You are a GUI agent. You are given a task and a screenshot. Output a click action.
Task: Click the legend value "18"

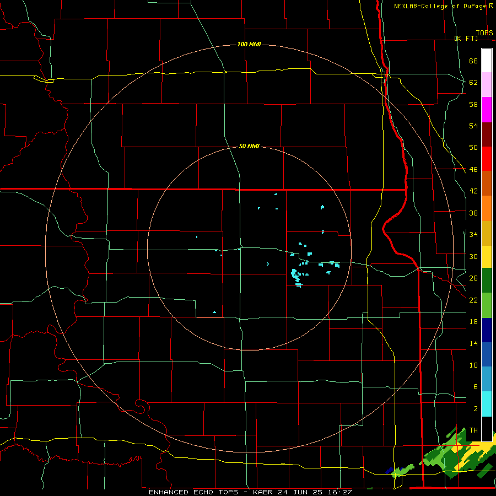[473, 322]
